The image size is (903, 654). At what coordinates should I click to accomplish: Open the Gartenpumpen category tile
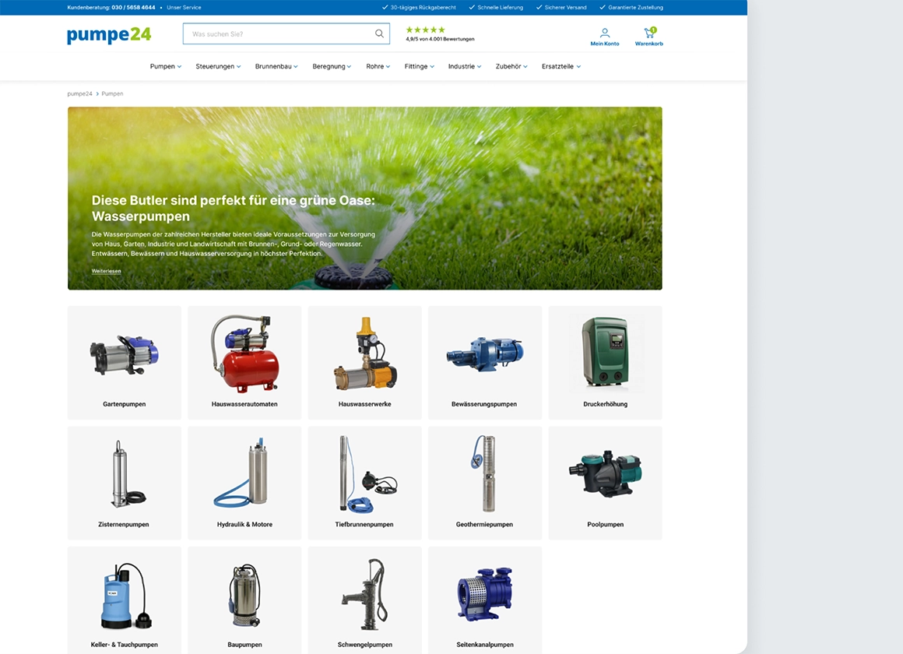click(x=124, y=362)
